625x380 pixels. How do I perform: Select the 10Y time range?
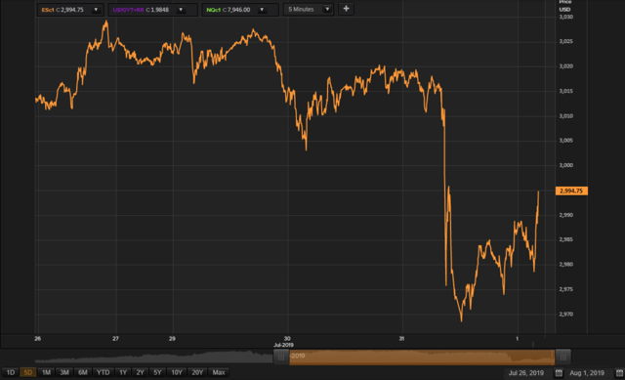click(x=177, y=372)
